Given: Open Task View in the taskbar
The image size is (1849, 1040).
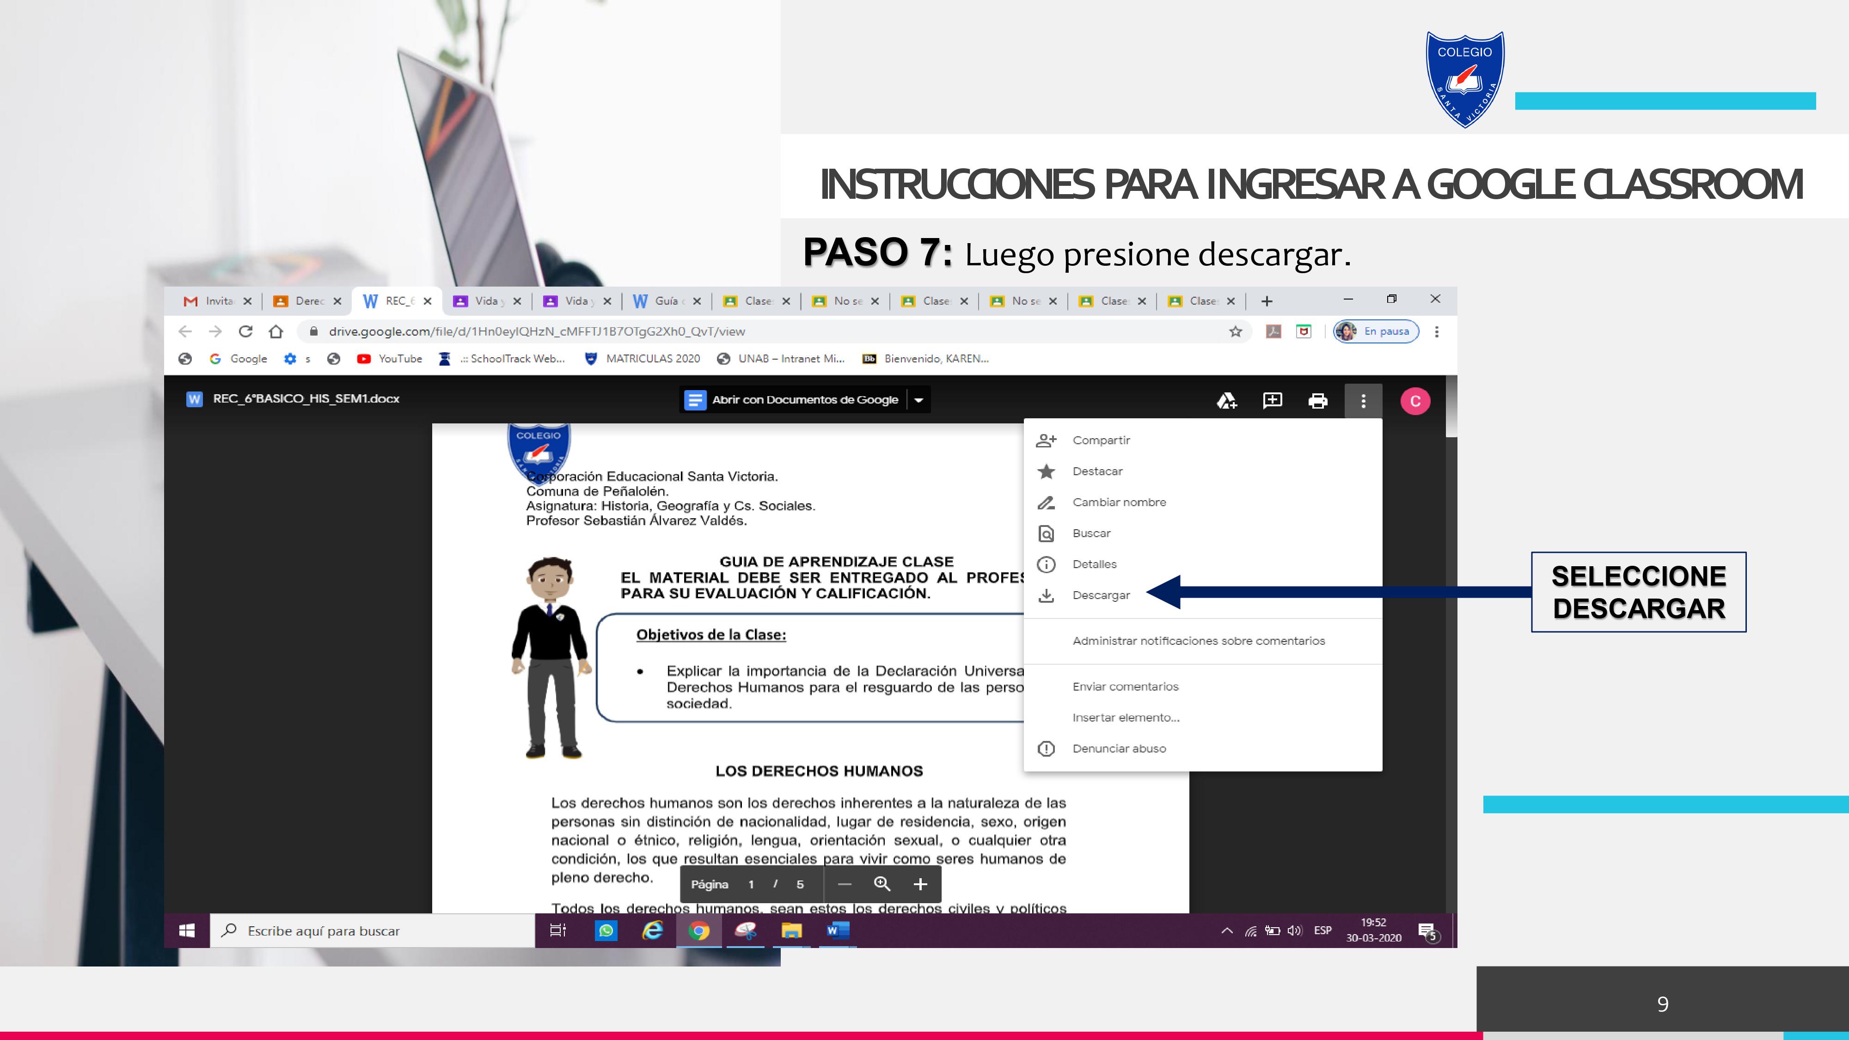Looking at the screenshot, I should tap(558, 930).
